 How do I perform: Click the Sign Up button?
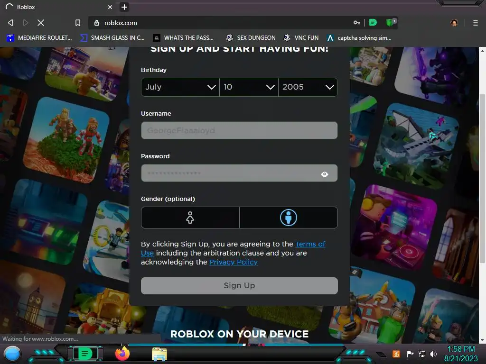click(239, 285)
